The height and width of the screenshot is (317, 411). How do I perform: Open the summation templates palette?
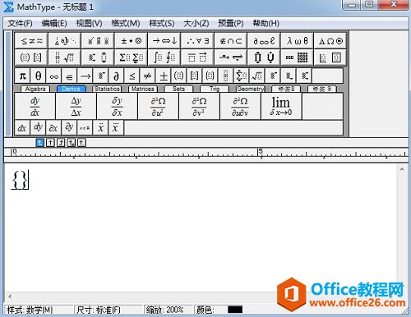coord(132,57)
